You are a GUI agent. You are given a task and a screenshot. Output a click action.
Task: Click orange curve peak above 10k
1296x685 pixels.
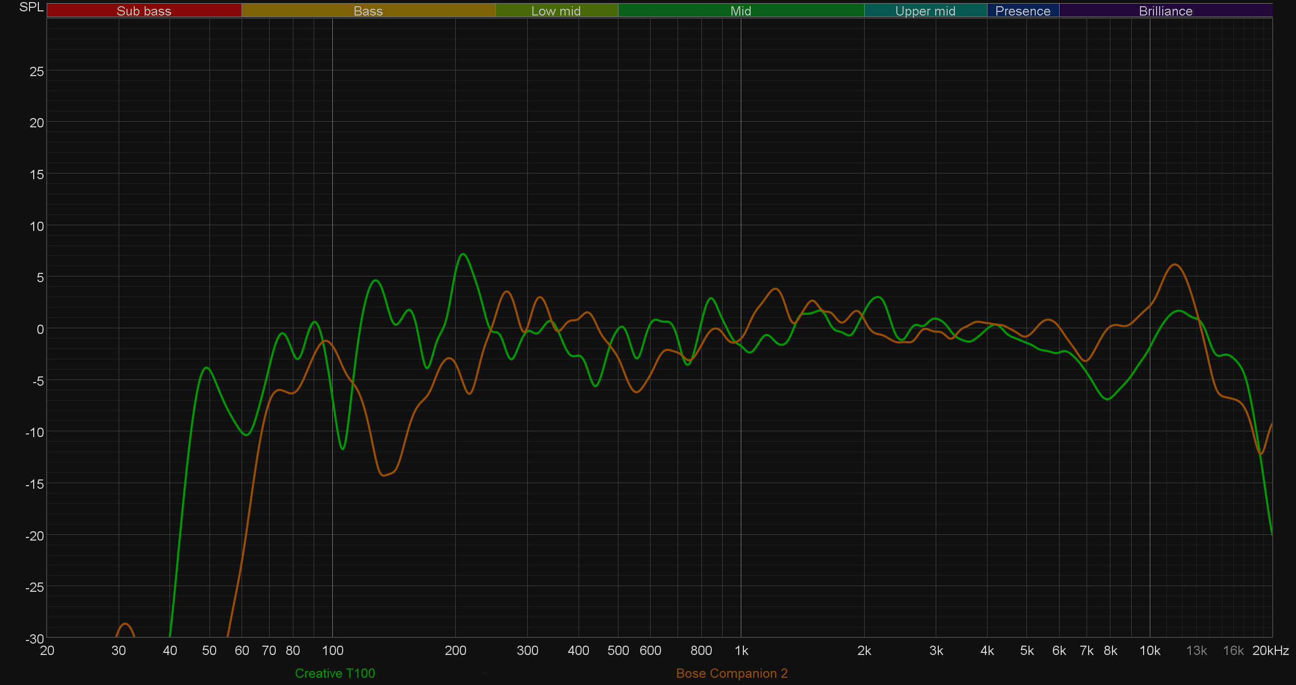(x=1175, y=265)
